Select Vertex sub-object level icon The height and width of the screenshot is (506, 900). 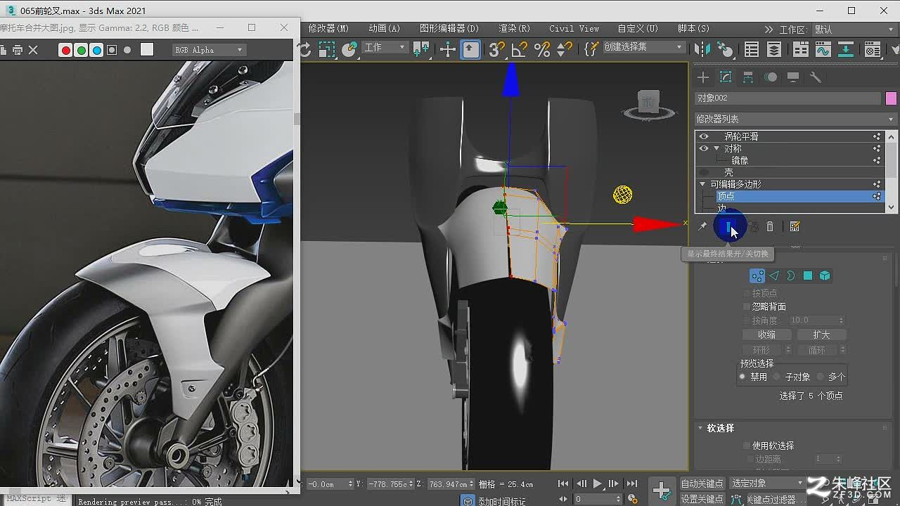pos(757,275)
